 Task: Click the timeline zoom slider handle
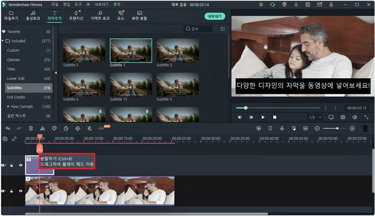point(337,129)
